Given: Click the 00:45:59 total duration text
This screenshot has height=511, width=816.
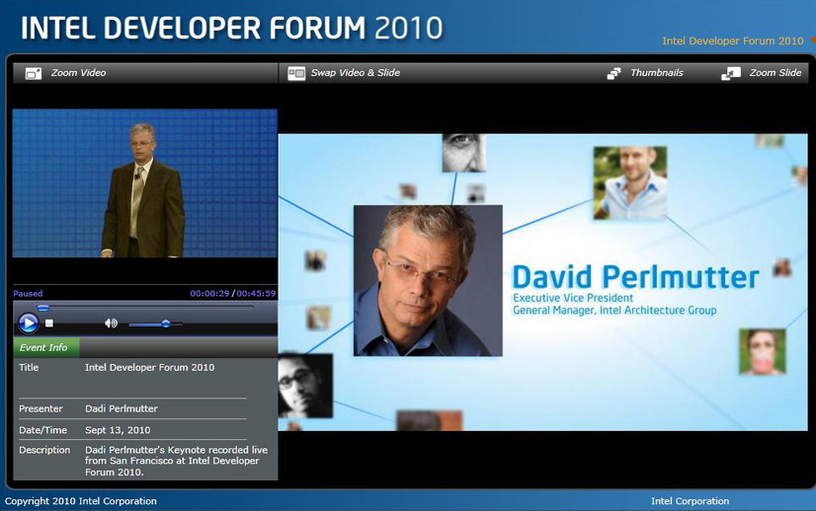Looking at the screenshot, I should 256,293.
